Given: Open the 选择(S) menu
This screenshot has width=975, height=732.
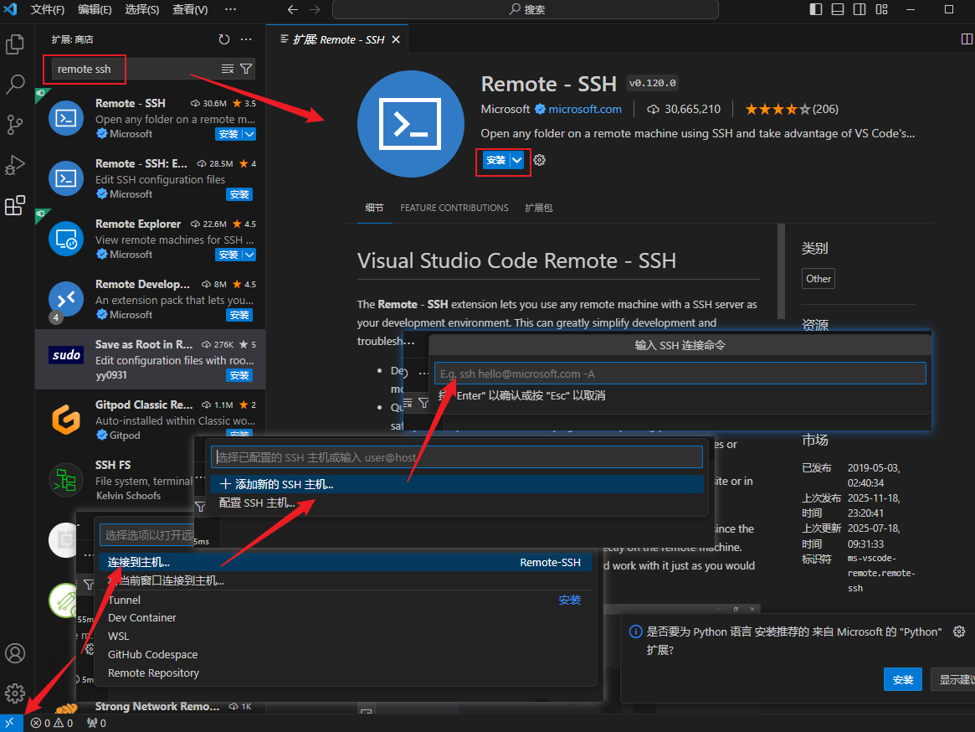Looking at the screenshot, I should click(x=141, y=9).
